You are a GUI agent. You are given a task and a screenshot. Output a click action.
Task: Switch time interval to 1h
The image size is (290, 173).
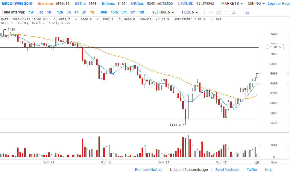click(92, 12)
